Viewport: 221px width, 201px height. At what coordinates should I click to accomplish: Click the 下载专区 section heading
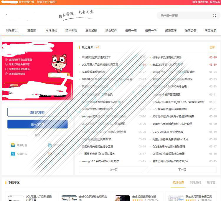[x=14, y=182]
